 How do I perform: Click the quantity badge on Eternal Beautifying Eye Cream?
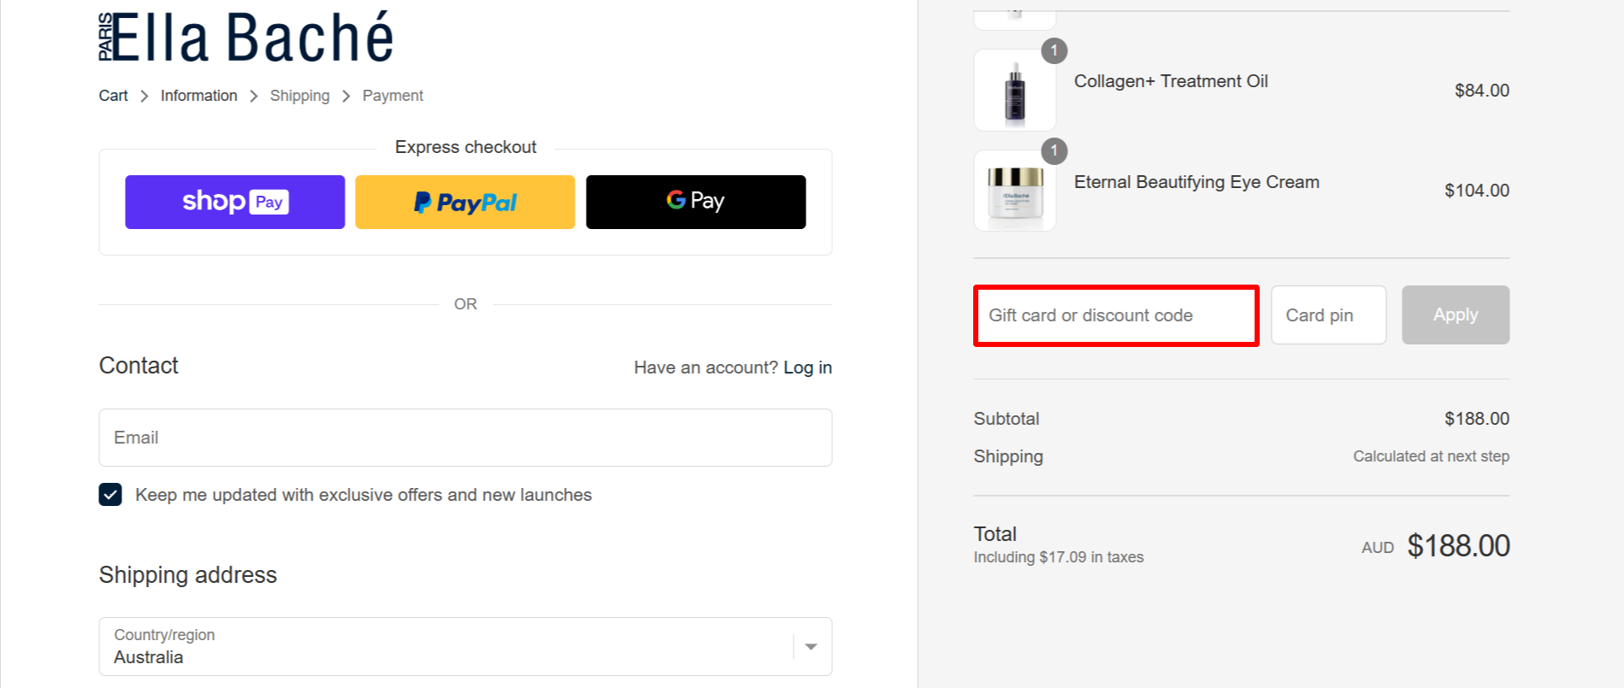click(1054, 151)
